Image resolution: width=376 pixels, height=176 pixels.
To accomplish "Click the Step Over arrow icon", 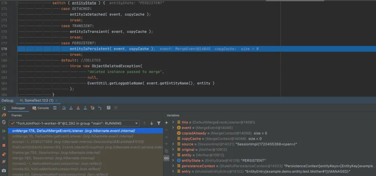I will tap(64, 108).
